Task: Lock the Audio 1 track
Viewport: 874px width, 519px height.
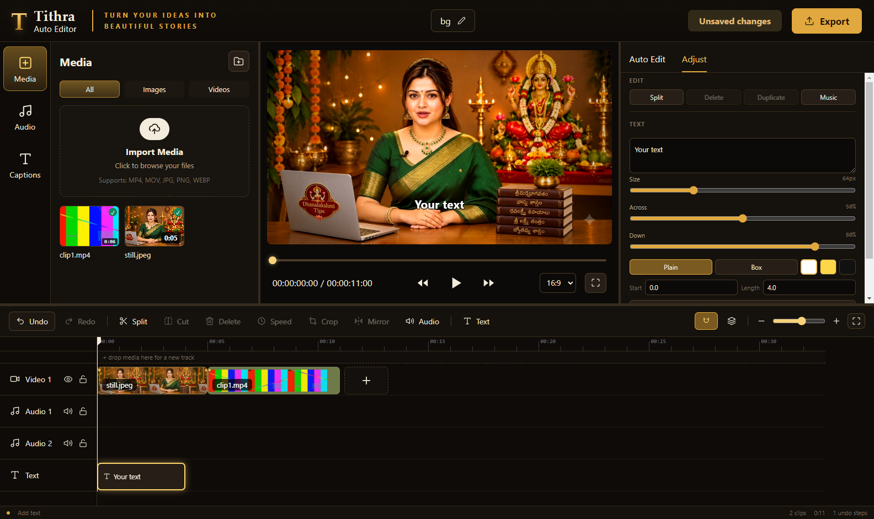Action: coord(83,411)
